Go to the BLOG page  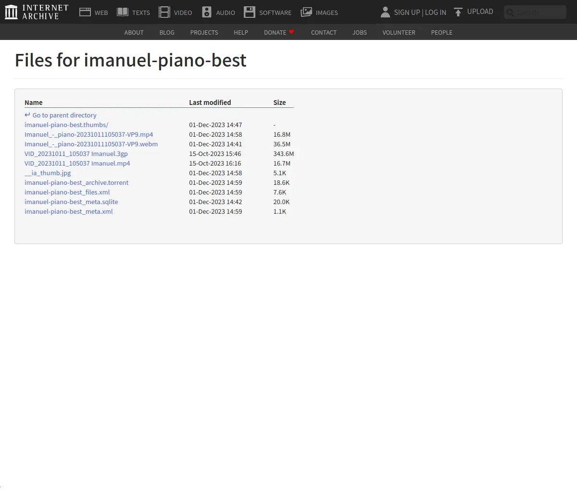(x=167, y=32)
